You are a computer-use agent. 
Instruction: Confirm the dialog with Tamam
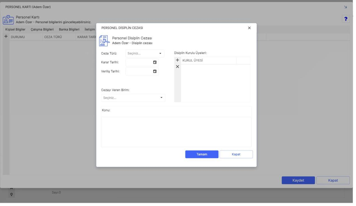(x=202, y=154)
